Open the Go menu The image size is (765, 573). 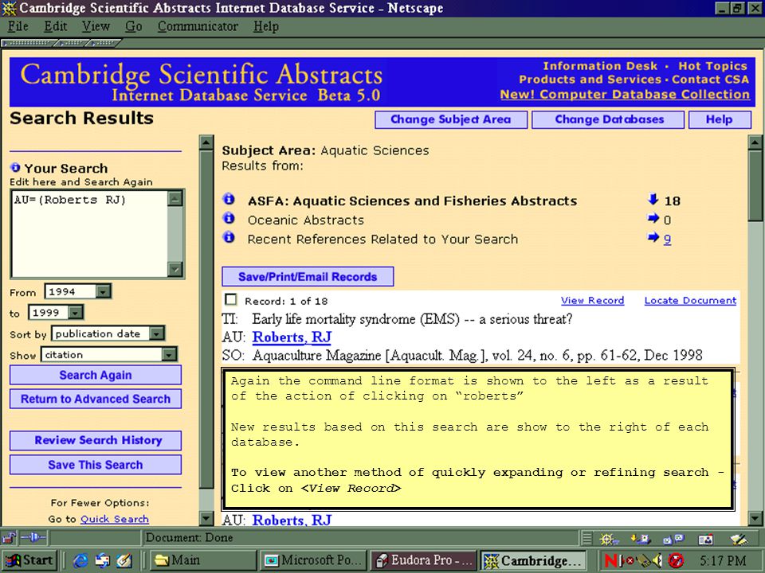tap(134, 26)
